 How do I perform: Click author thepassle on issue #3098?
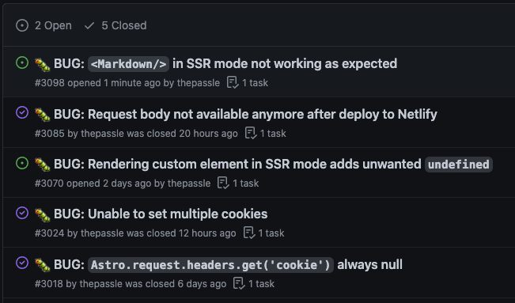tap(199, 83)
